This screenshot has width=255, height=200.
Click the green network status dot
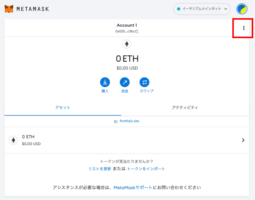point(179,9)
